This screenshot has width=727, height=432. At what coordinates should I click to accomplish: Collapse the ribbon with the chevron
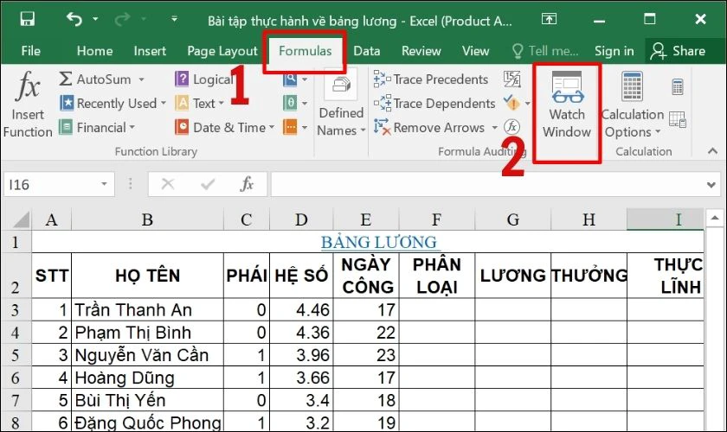pyautogui.click(x=712, y=151)
